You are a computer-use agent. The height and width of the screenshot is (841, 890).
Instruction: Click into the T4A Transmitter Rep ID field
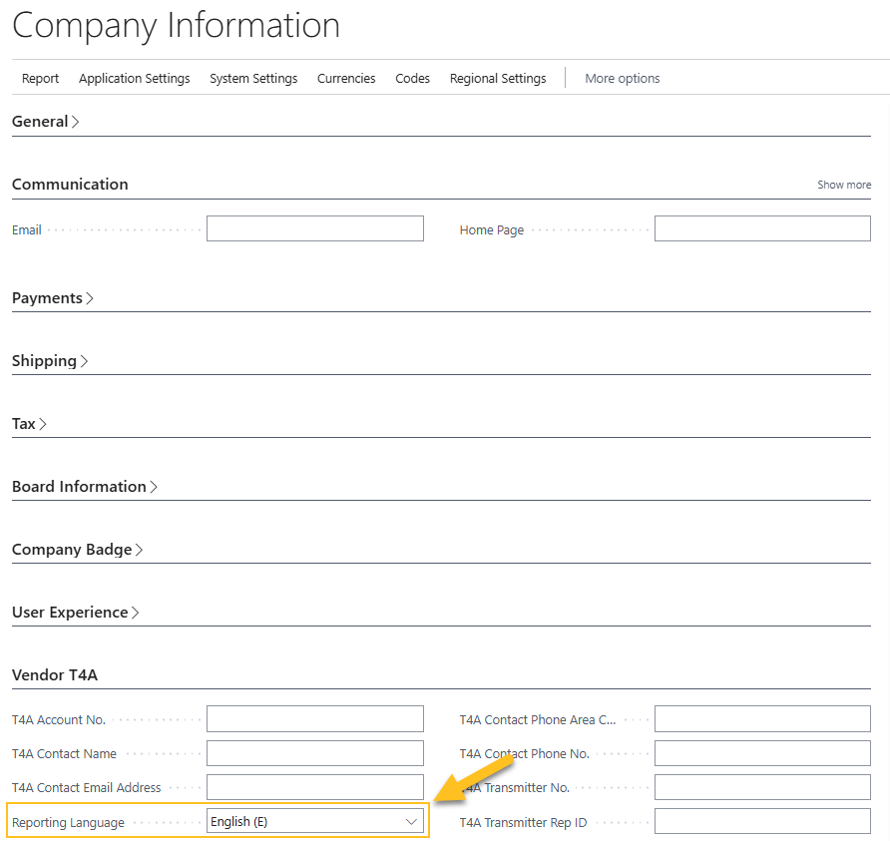click(x=761, y=820)
